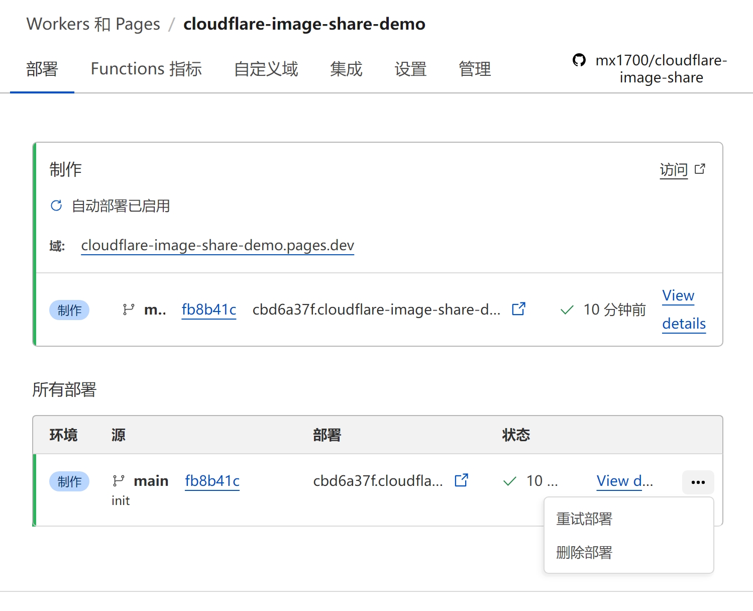Click the Workers 和 Pages breadcrumb
The height and width of the screenshot is (611, 753).
pyautogui.click(x=93, y=24)
